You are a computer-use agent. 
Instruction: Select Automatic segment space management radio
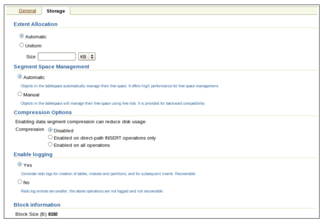(20, 77)
